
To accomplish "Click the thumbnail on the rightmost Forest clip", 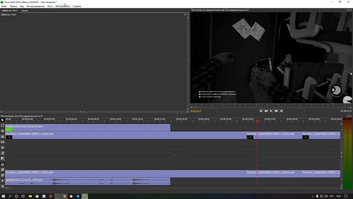I will point(306,137).
